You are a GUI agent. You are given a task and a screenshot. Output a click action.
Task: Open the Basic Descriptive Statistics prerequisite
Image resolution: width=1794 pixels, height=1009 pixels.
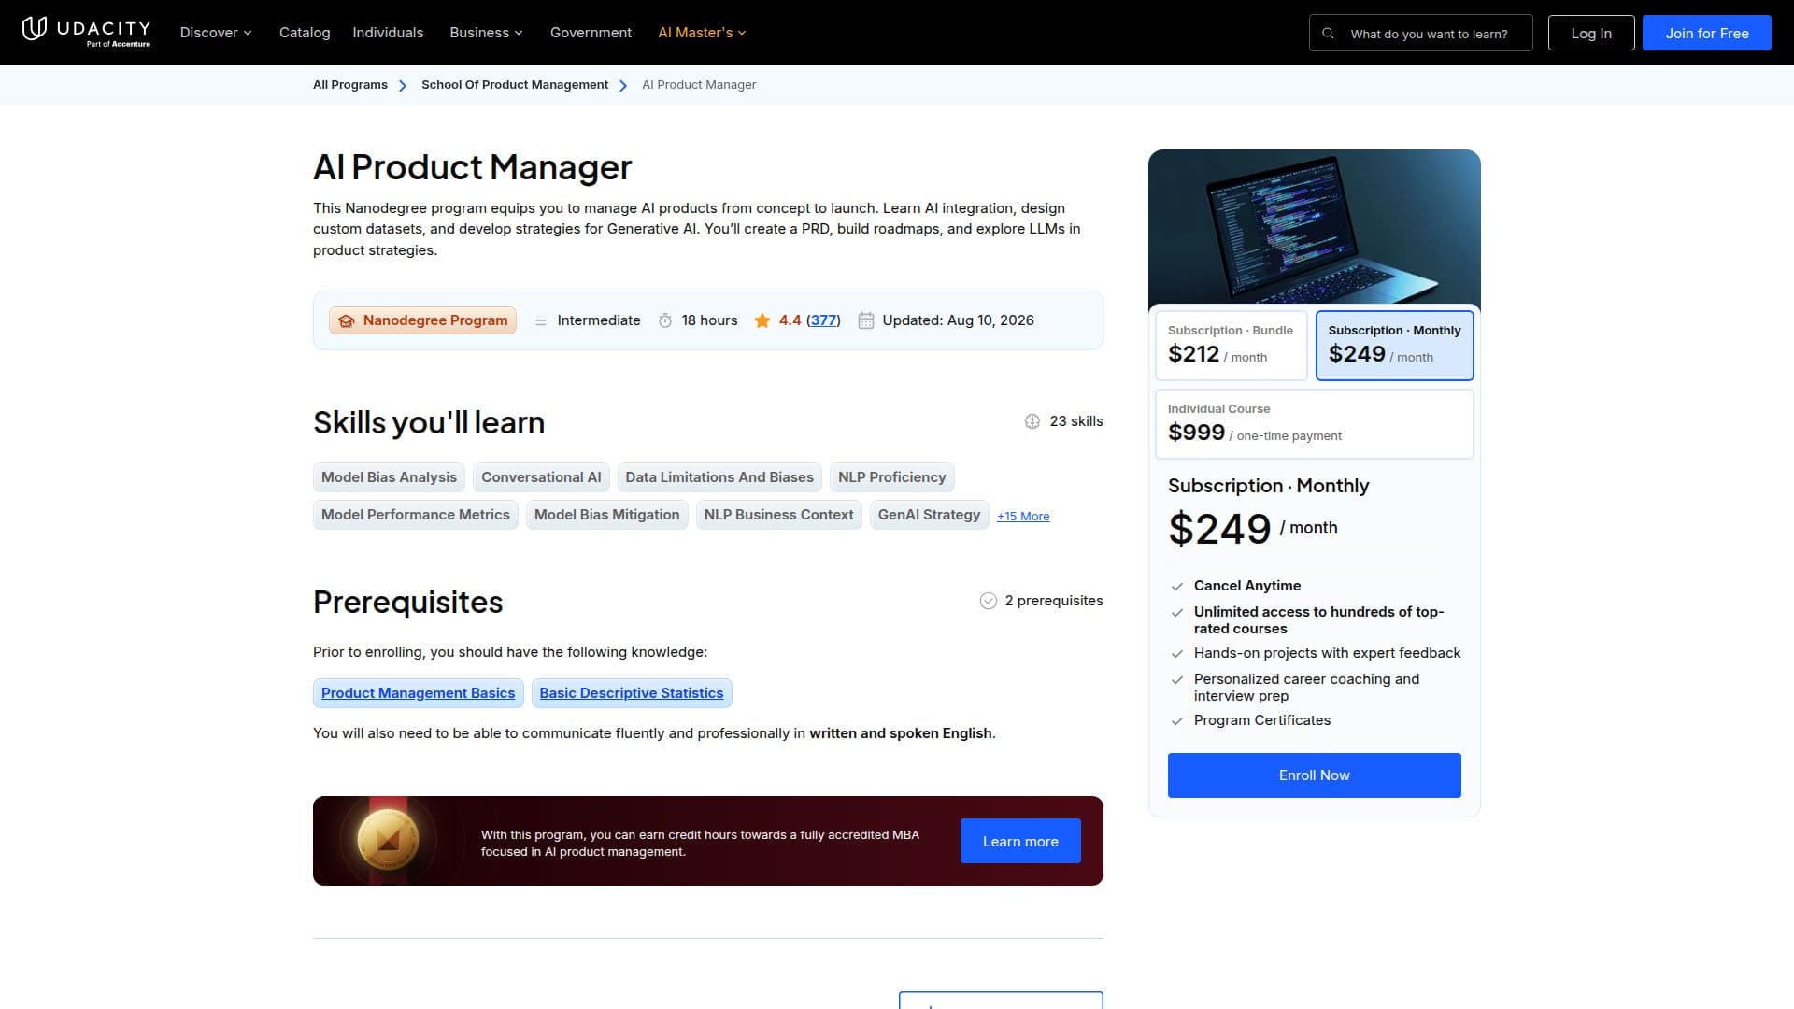(632, 693)
